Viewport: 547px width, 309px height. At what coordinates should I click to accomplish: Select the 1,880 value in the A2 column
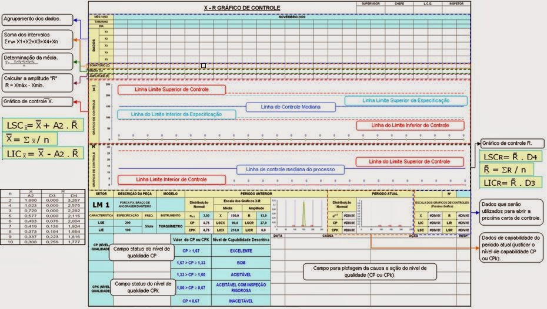[31, 200]
